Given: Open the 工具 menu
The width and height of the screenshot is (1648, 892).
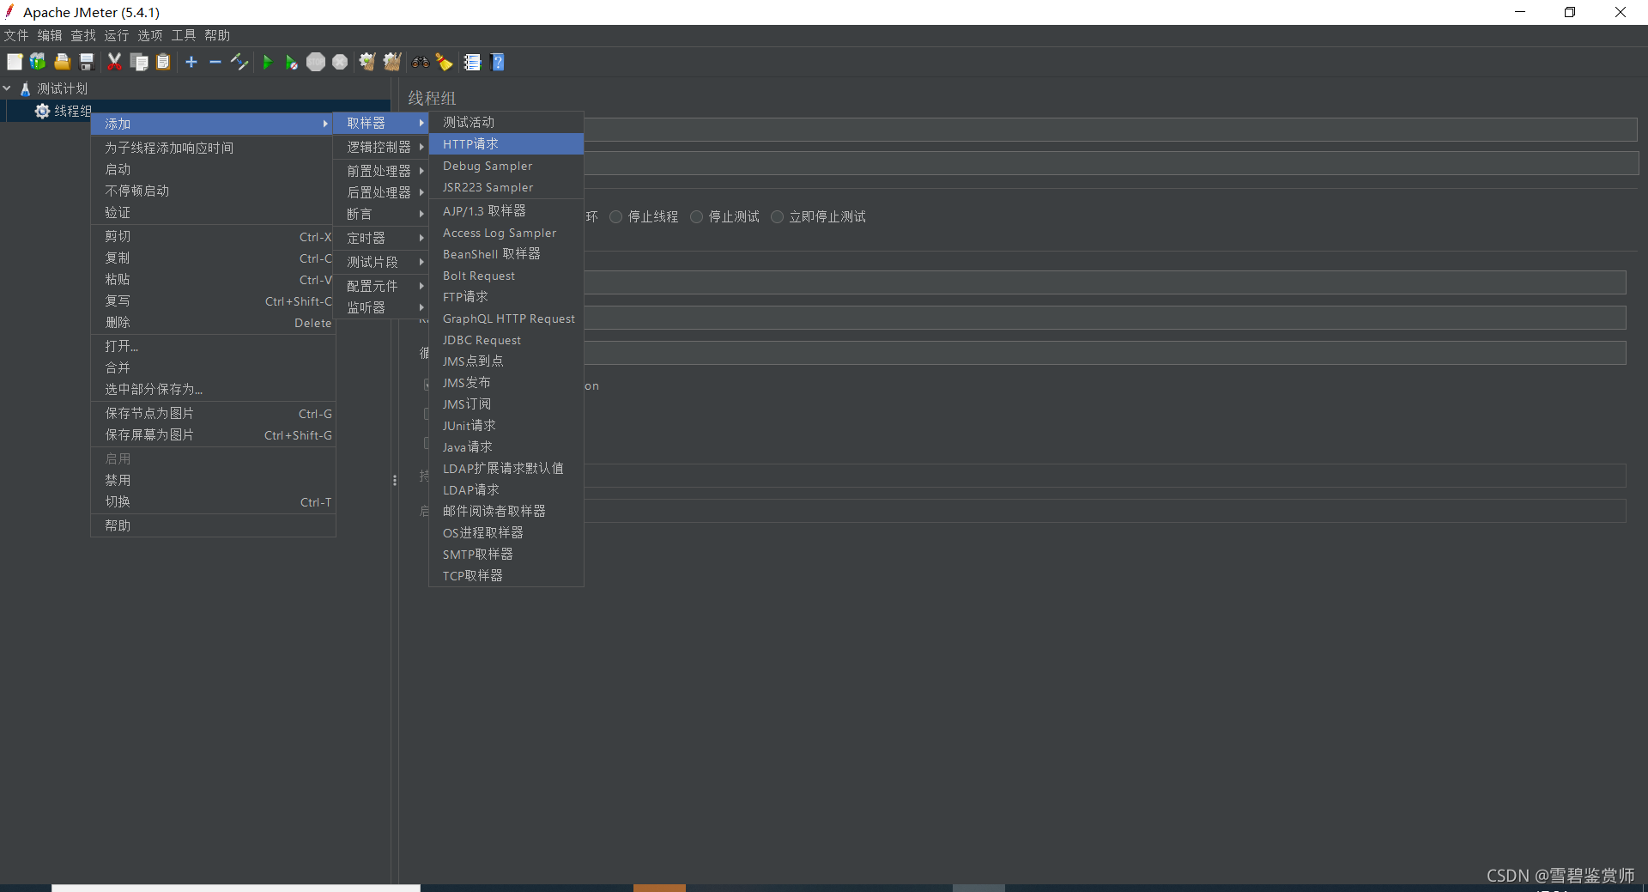Looking at the screenshot, I should pos(184,35).
